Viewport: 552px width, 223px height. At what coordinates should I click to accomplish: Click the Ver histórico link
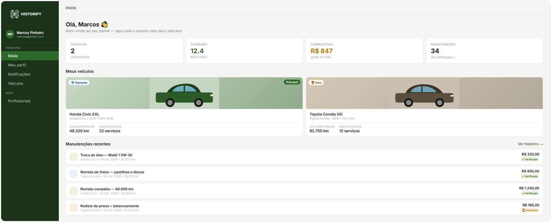pyautogui.click(x=530, y=144)
